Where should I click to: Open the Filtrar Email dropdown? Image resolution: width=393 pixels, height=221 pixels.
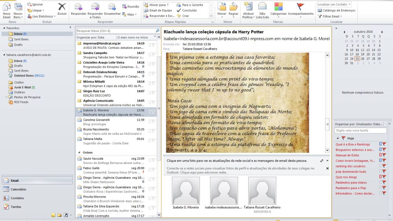tap(330, 16)
